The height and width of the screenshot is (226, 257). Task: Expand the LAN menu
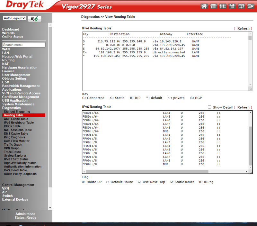coord(5,53)
